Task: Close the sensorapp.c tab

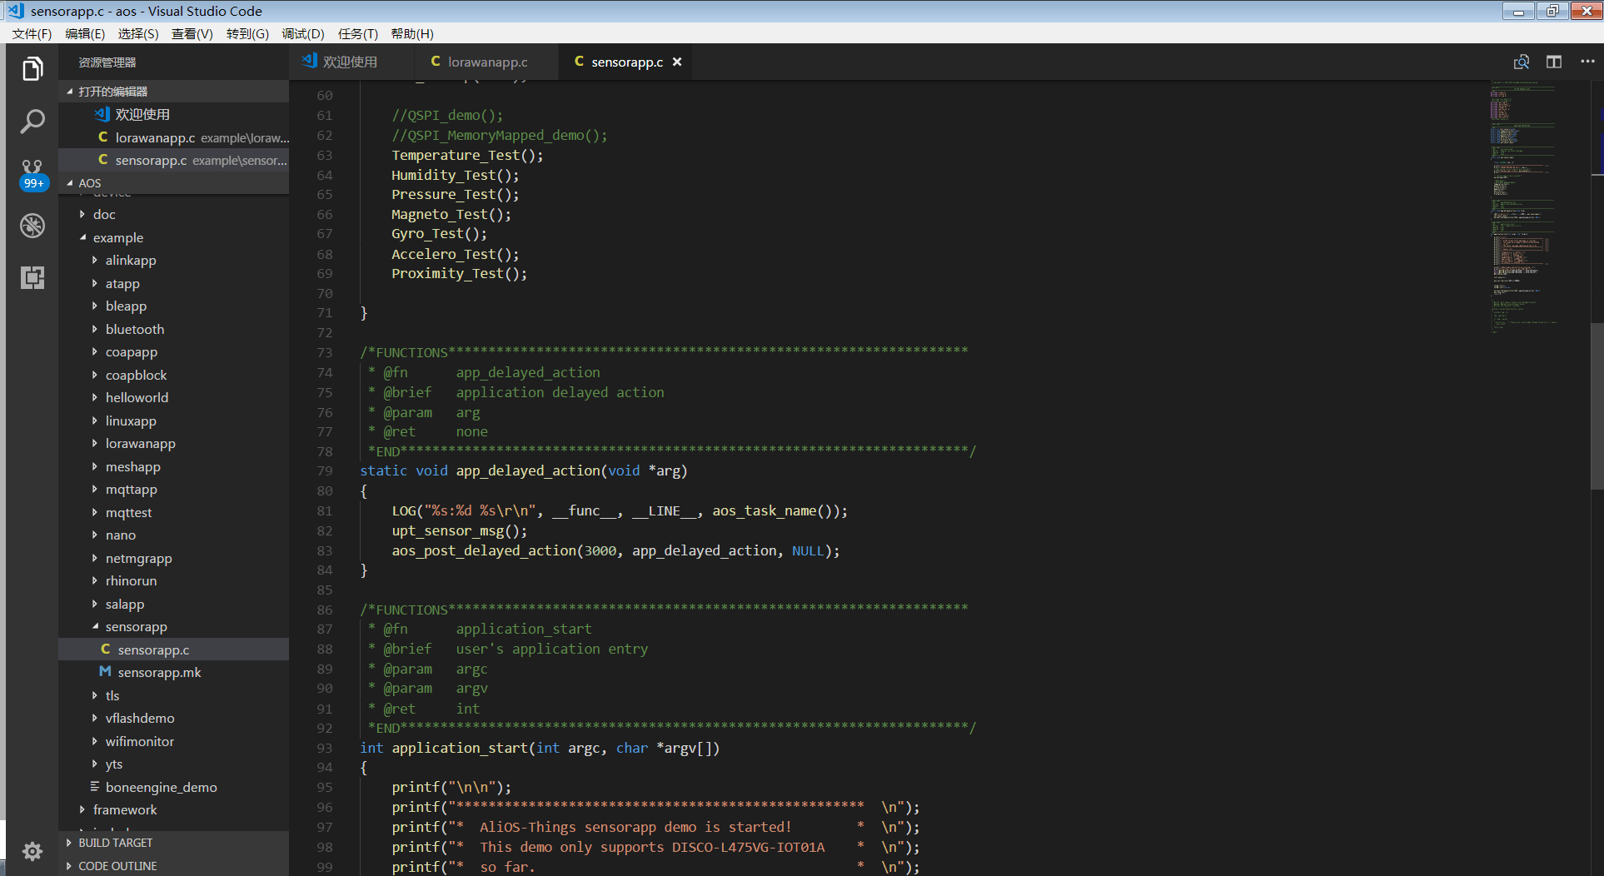Action: tap(677, 62)
